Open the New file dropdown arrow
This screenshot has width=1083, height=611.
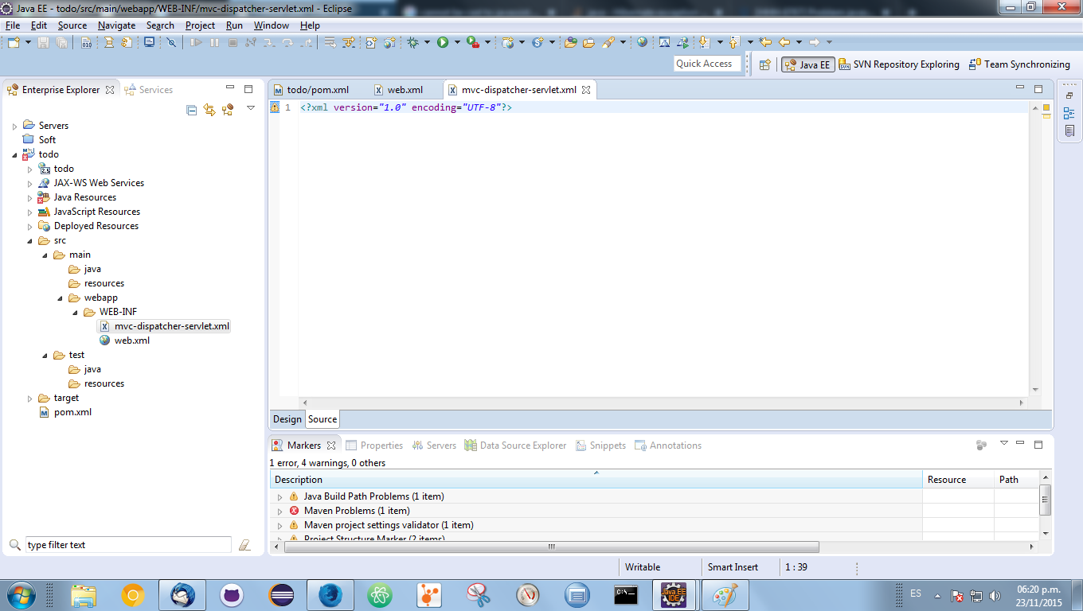coord(28,42)
